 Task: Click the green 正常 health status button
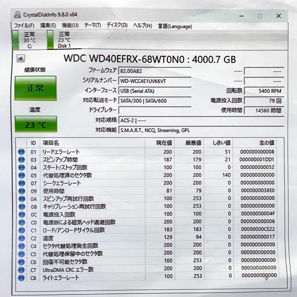[35, 88]
